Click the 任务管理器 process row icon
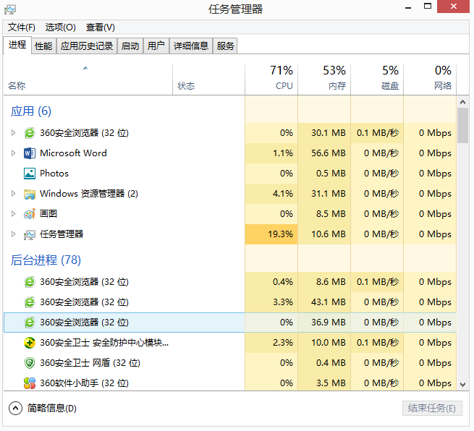The width and height of the screenshot is (474, 431). pos(30,234)
